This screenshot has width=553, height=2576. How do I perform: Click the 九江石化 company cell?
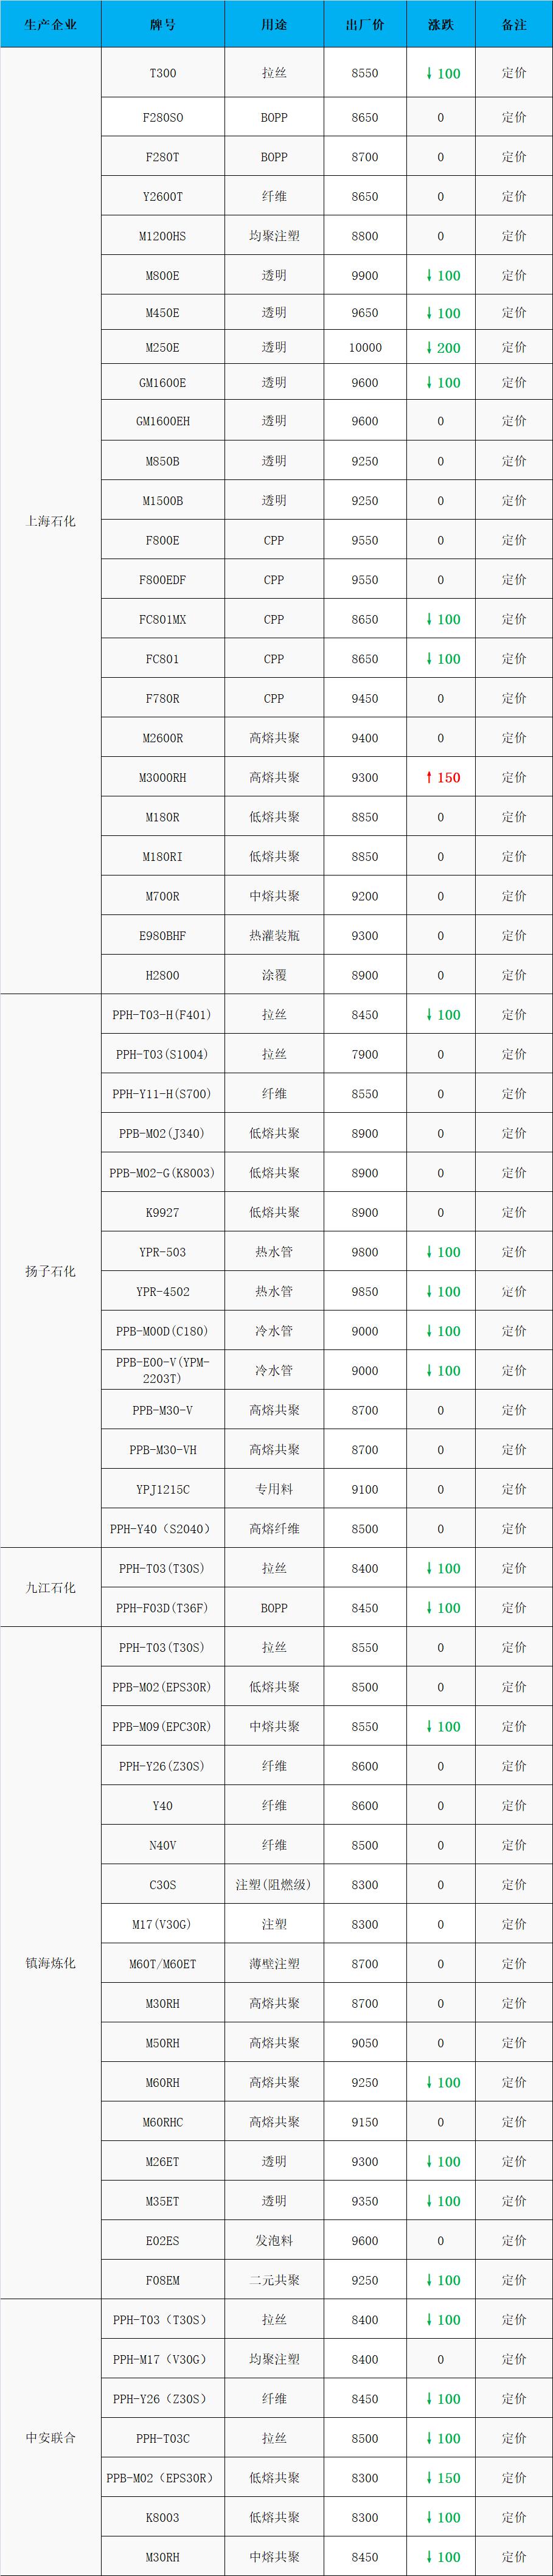click(x=50, y=1587)
